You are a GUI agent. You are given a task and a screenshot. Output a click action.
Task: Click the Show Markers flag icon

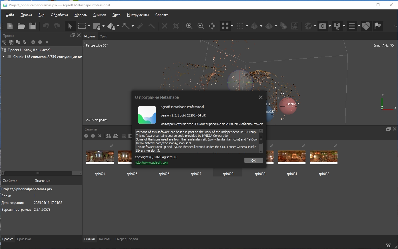378,26
